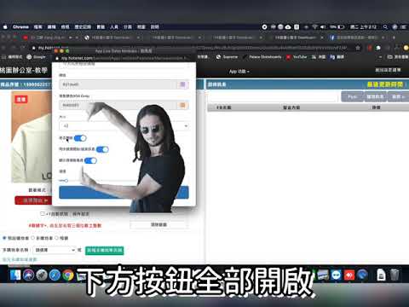The width and height of the screenshot is (409, 307).
Task: Open the Apple menu
Action: (x=5, y=27)
